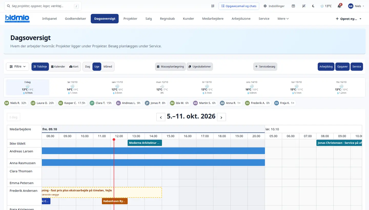Switch to Kalender view
This screenshot has width=369, height=210.
click(x=58, y=67)
